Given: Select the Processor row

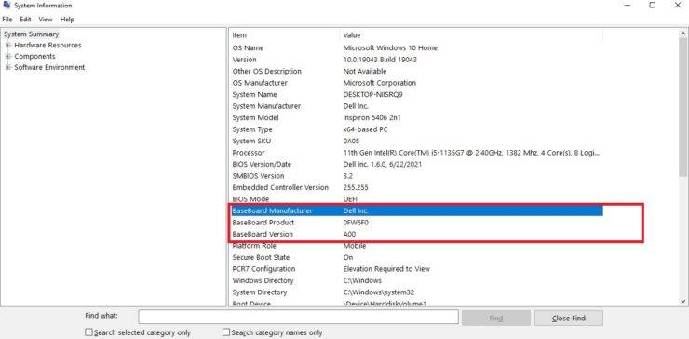Looking at the screenshot, I should pyautogui.click(x=416, y=153).
